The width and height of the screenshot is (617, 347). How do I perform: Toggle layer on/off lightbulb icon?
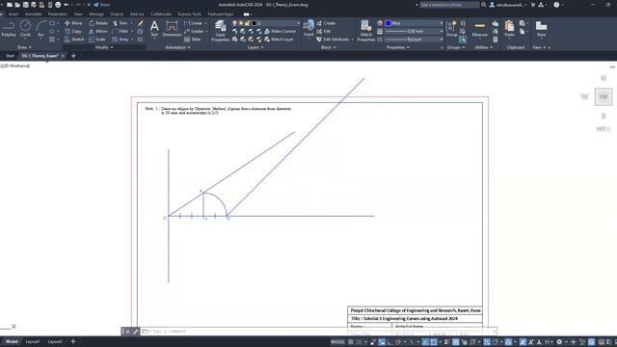coord(234,23)
